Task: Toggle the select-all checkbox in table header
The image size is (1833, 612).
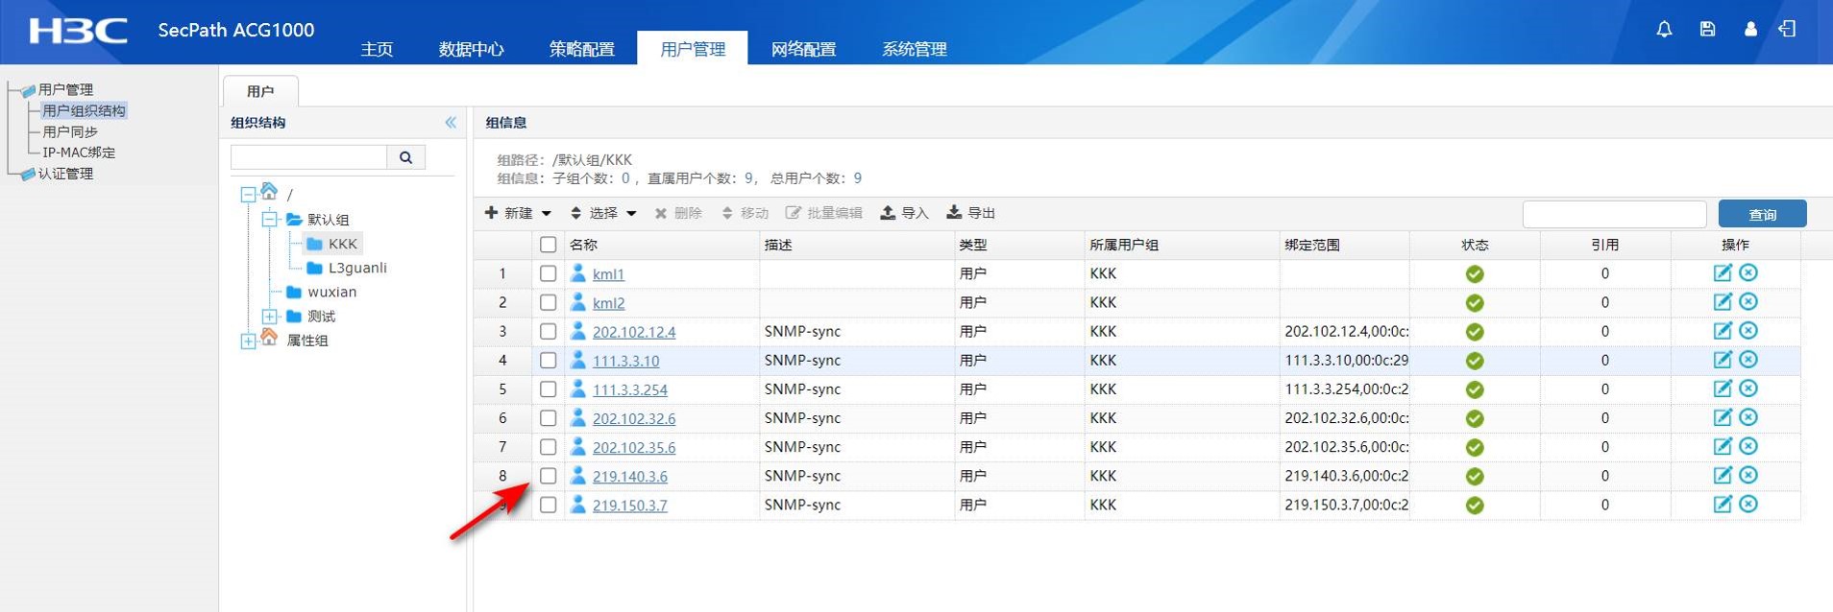Action: point(548,245)
